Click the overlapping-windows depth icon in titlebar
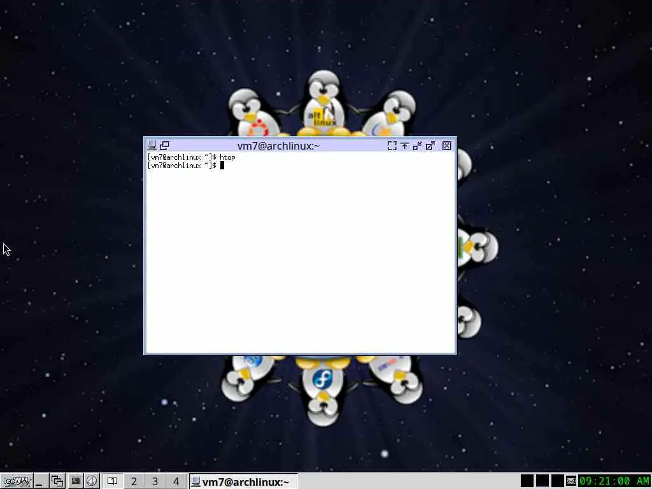 165,145
